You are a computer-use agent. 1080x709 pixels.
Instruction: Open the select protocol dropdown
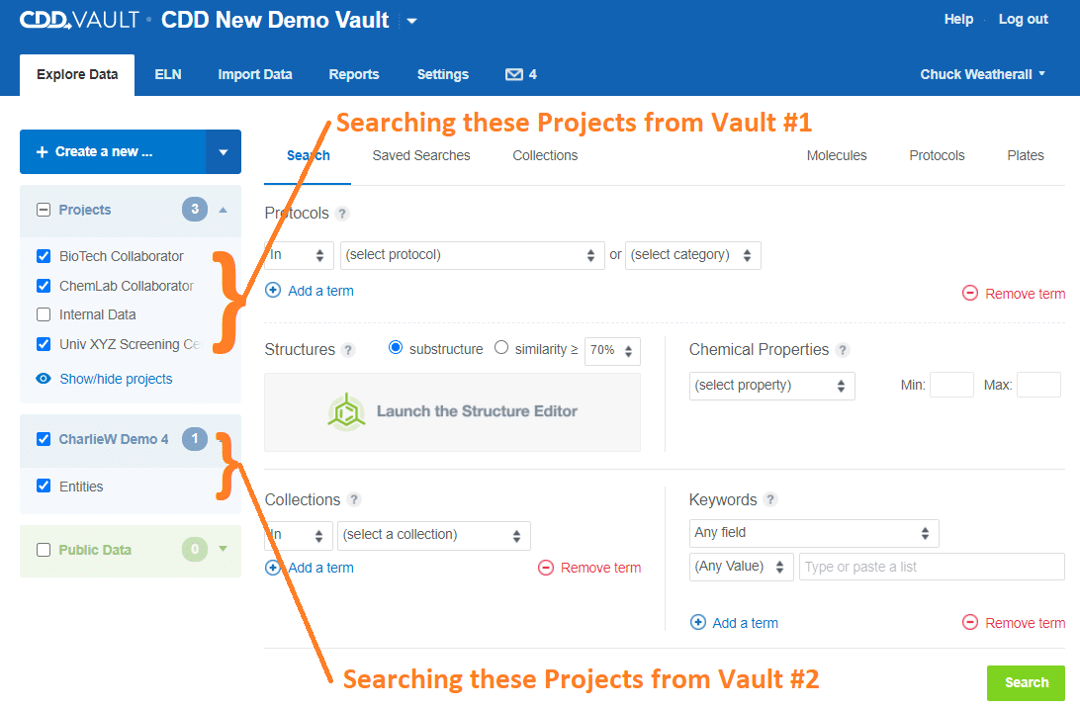pos(472,255)
